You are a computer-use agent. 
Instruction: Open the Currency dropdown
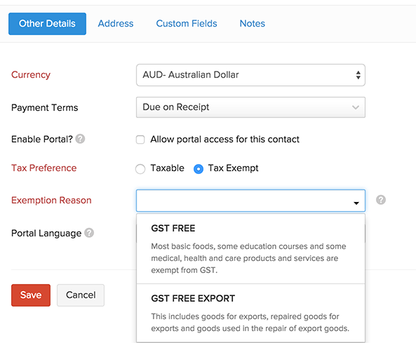250,75
